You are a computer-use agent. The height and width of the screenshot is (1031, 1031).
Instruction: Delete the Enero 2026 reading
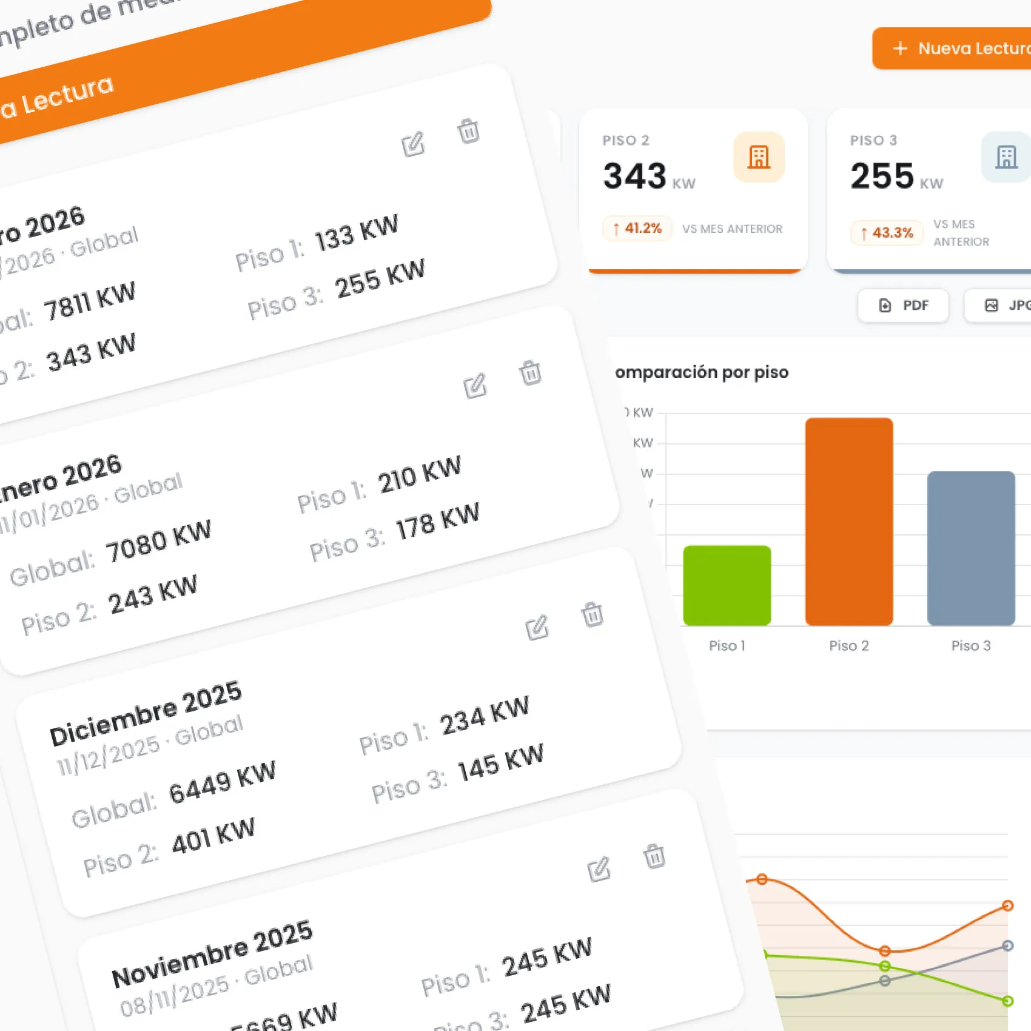point(530,372)
